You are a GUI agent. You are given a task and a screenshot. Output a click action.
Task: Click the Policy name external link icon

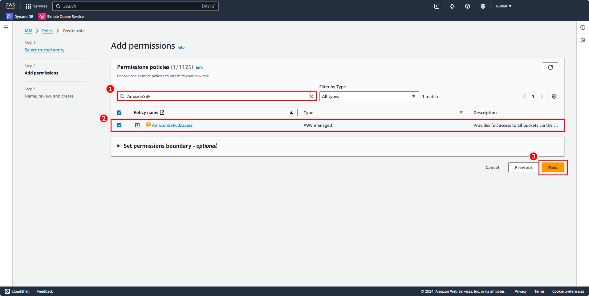coord(162,113)
